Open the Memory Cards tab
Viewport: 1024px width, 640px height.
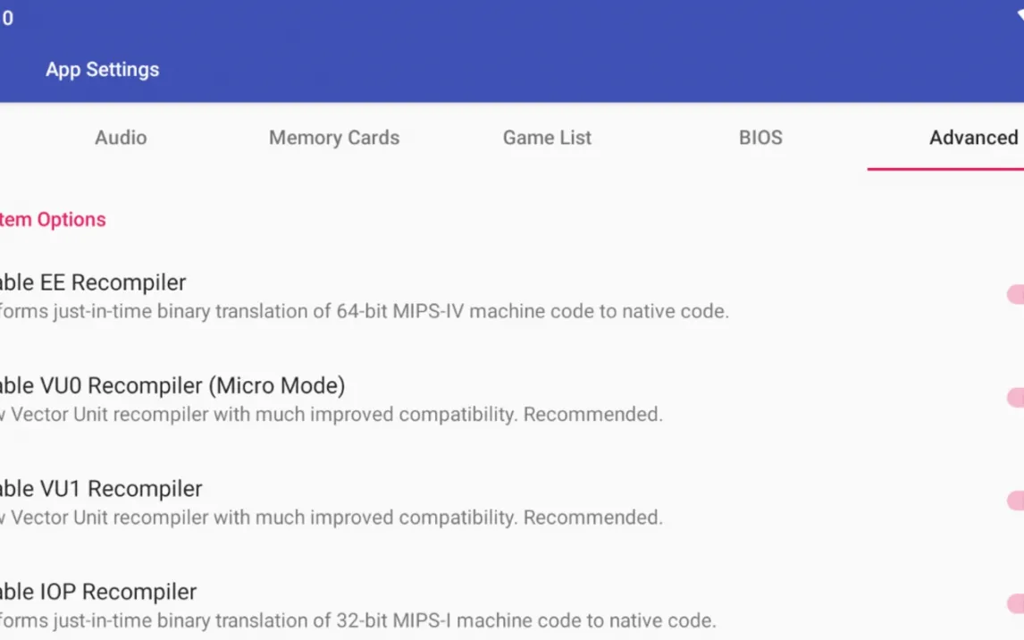334,138
